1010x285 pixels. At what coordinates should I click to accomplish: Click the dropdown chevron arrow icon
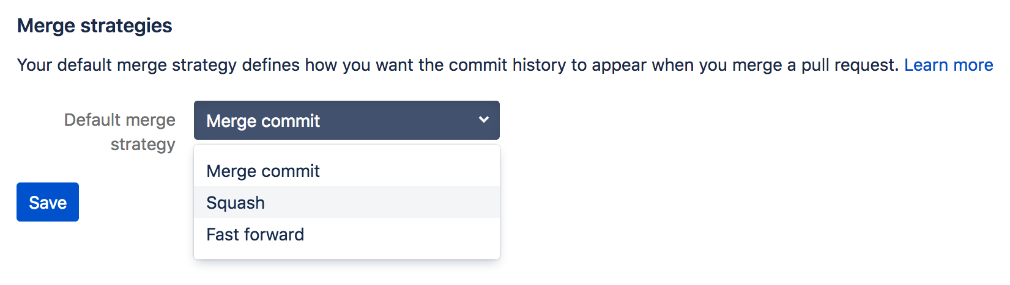click(x=483, y=120)
